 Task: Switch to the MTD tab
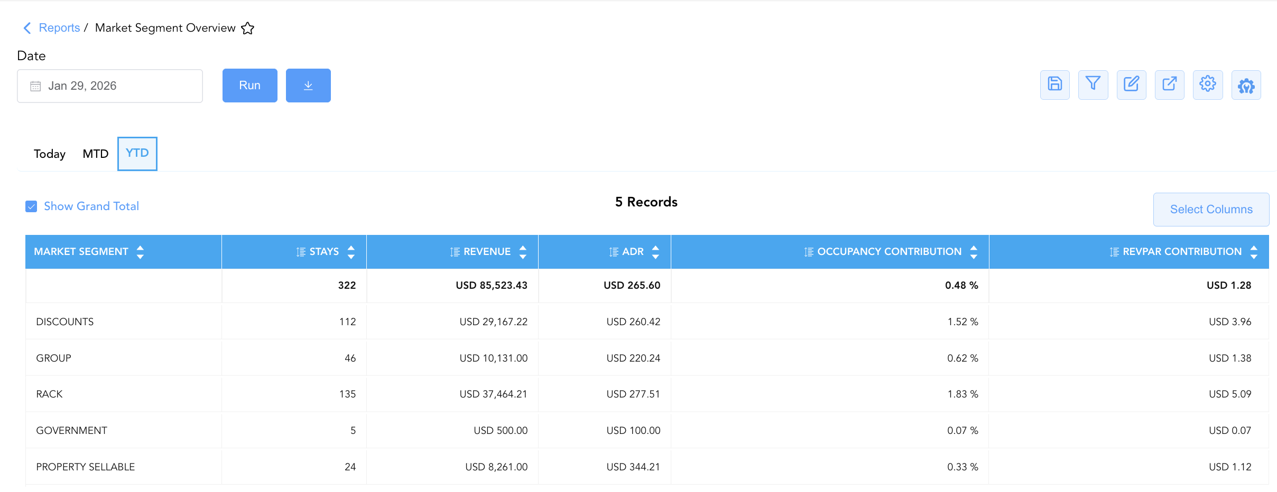96,154
